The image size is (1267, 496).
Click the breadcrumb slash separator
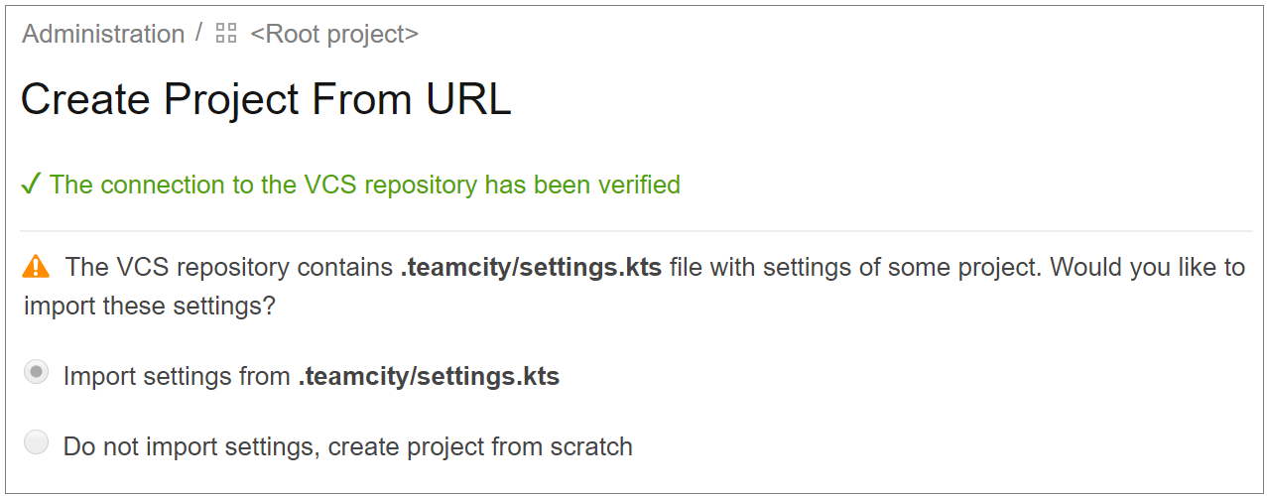(x=199, y=33)
